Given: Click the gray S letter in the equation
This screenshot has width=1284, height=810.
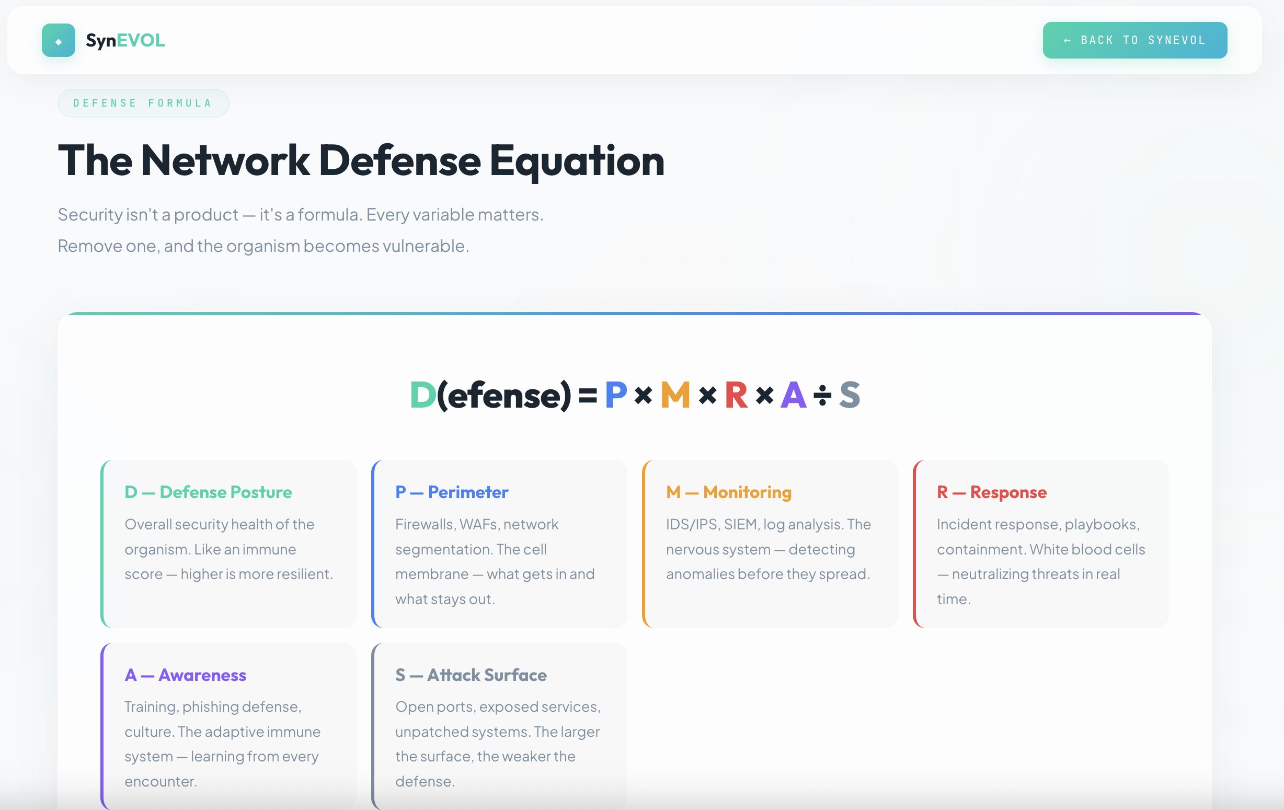Looking at the screenshot, I should pyautogui.click(x=850, y=396).
